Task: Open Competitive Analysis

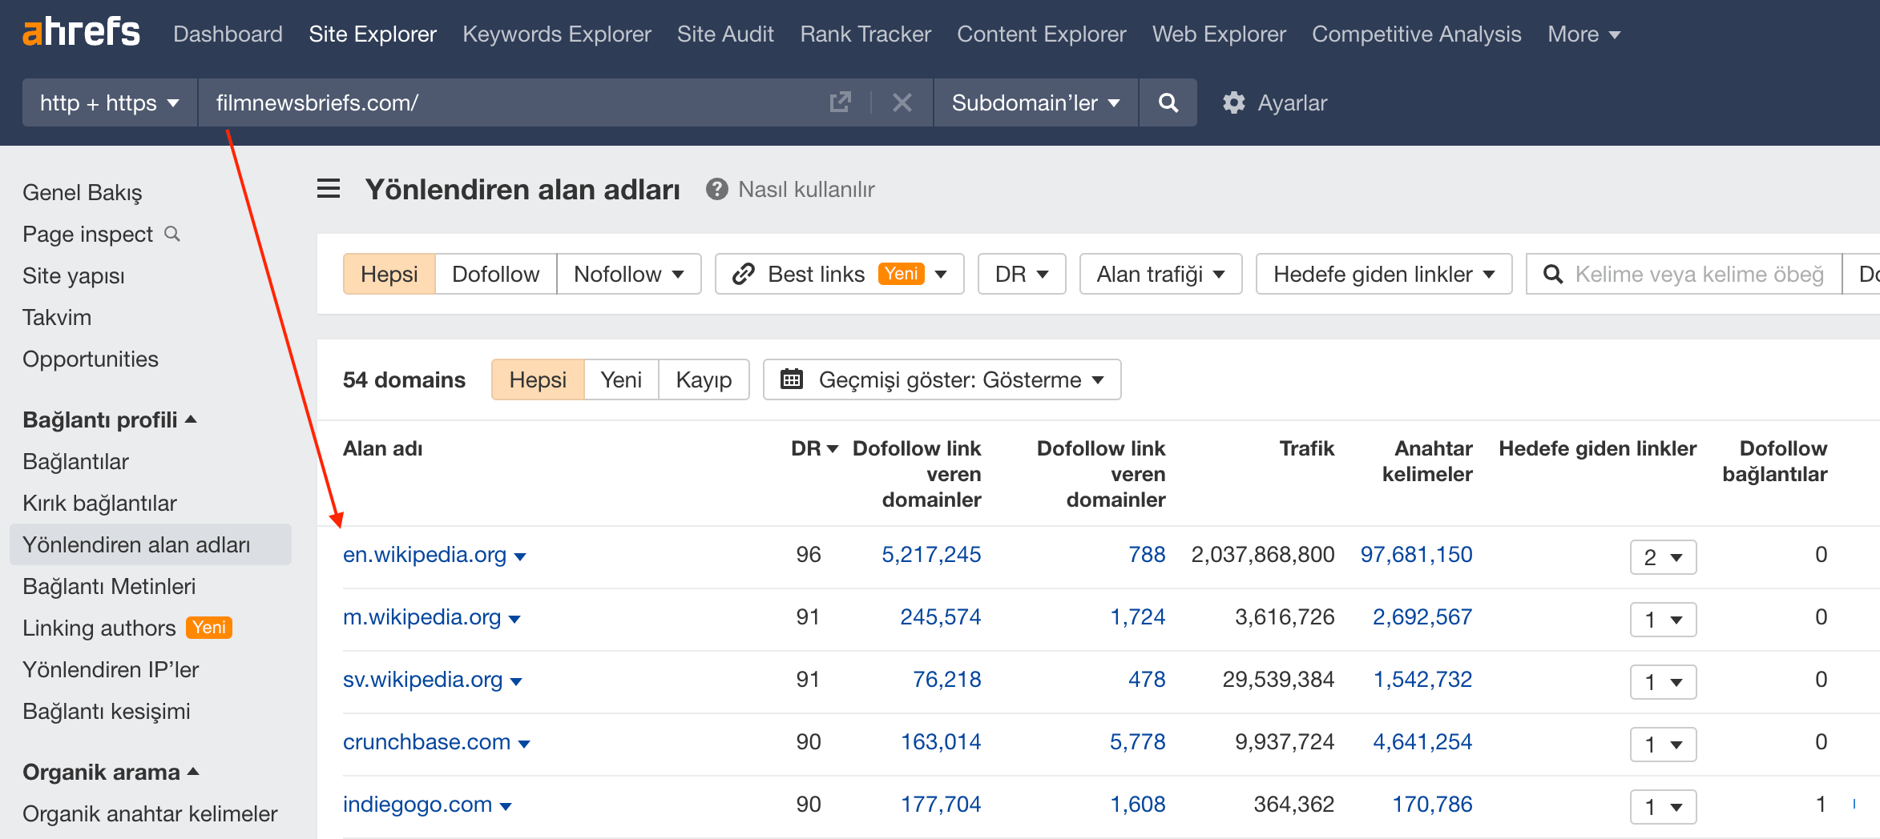Action: click(1417, 34)
